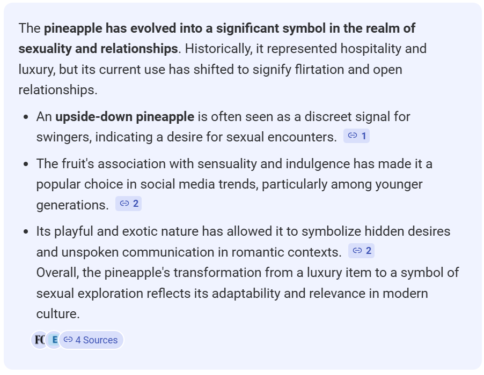Click link icon in citation after "generations."
The width and height of the screenshot is (484, 375).
click(x=124, y=204)
